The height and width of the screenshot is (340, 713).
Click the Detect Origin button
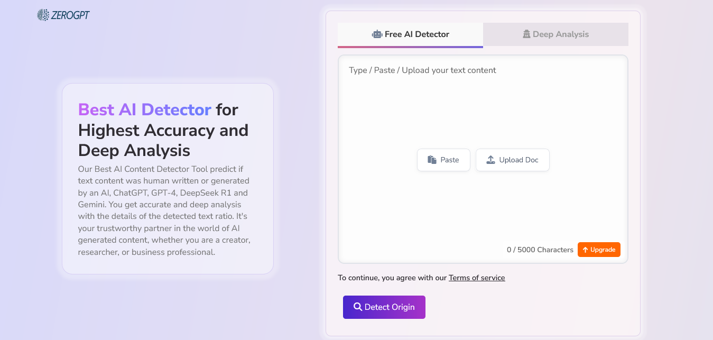point(384,307)
